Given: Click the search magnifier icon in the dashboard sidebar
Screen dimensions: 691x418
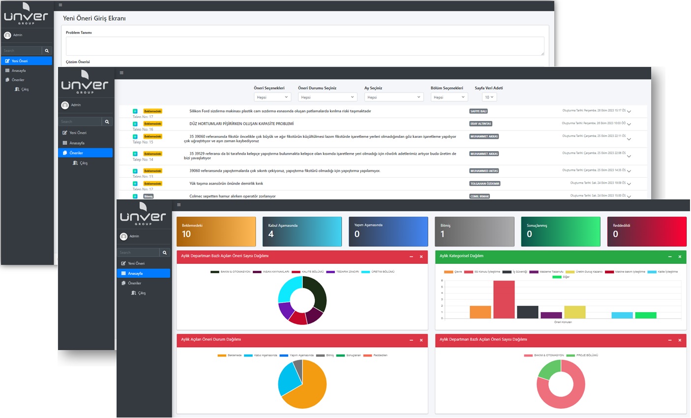Looking at the screenshot, I should pyautogui.click(x=165, y=253).
